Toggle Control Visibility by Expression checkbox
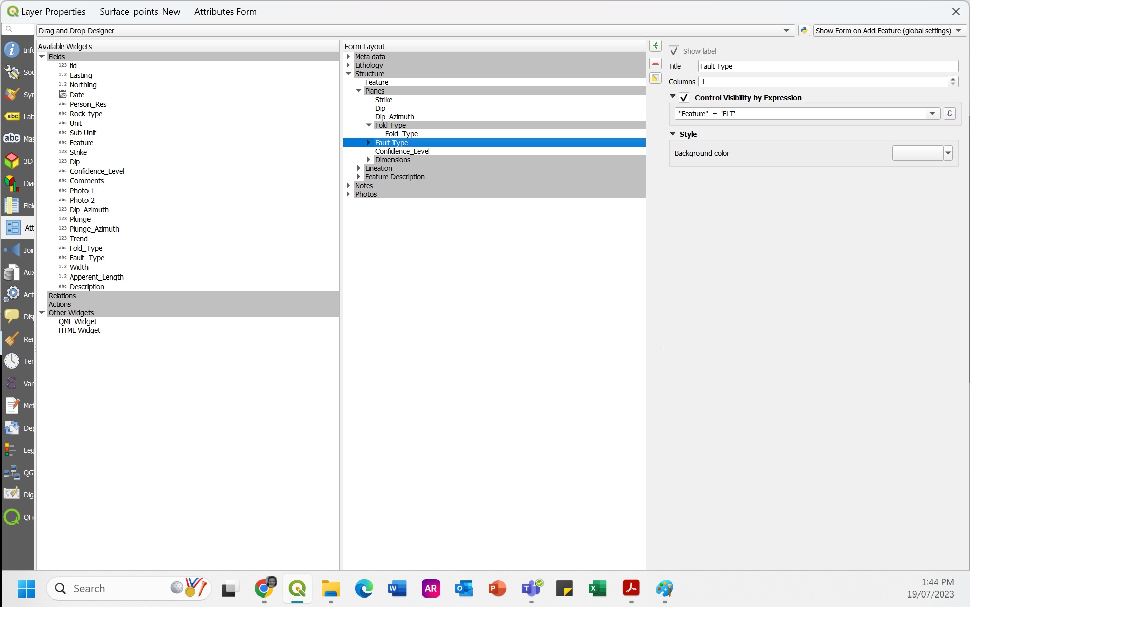Viewport: 1138px width, 643px height. (684, 98)
